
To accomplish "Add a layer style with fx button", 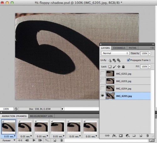I will (x=114, y=136).
